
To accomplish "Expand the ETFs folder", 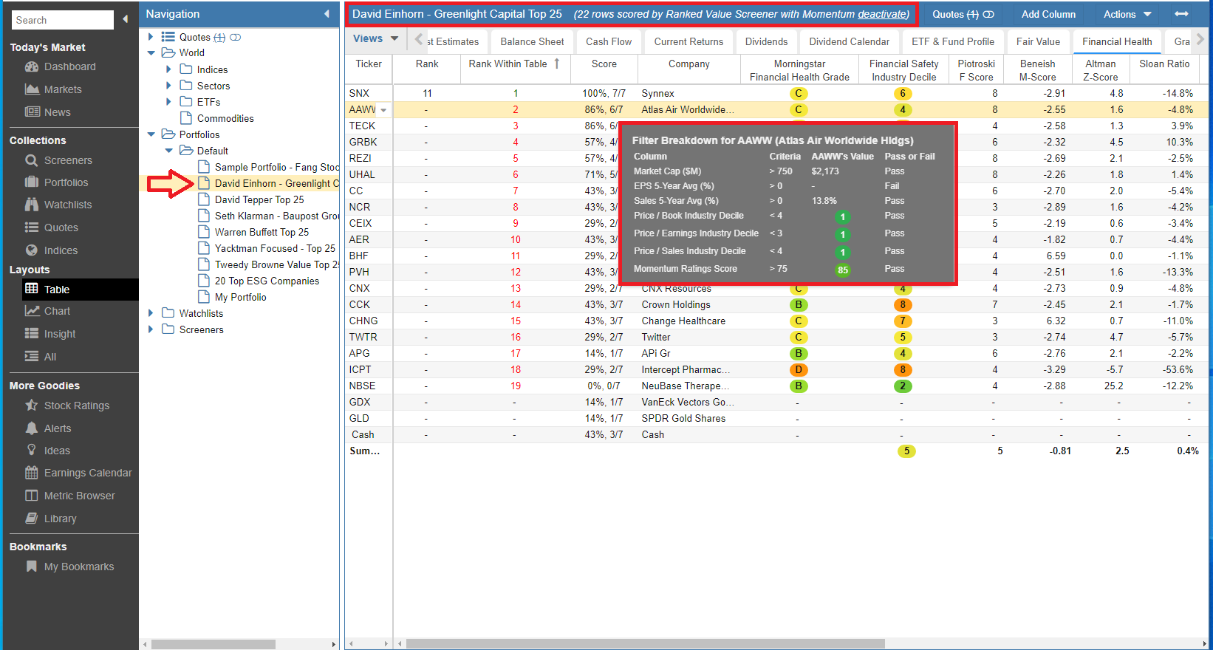I will pyautogui.click(x=168, y=102).
